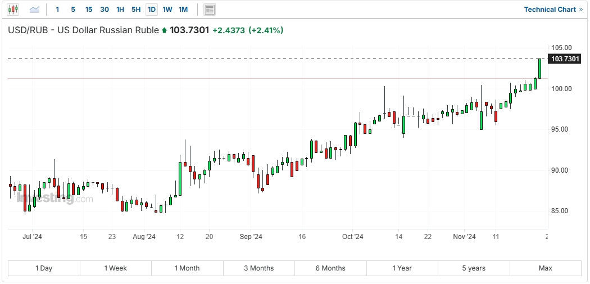Screen dimensions: 590x284
Task: Click the (+2.41%) percentage change
Action: (x=266, y=30)
